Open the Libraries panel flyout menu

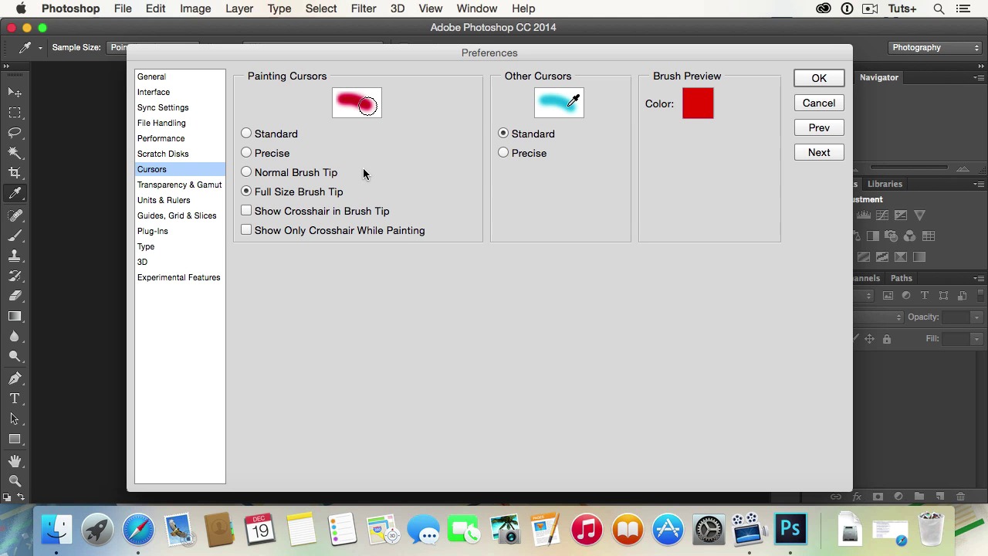pyautogui.click(x=979, y=184)
